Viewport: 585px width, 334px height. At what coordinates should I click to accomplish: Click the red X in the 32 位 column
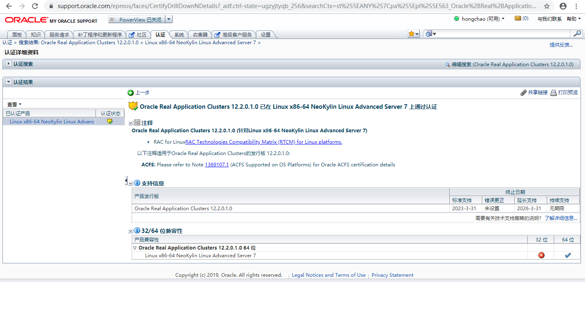pyautogui.click(x=541, y=255)
